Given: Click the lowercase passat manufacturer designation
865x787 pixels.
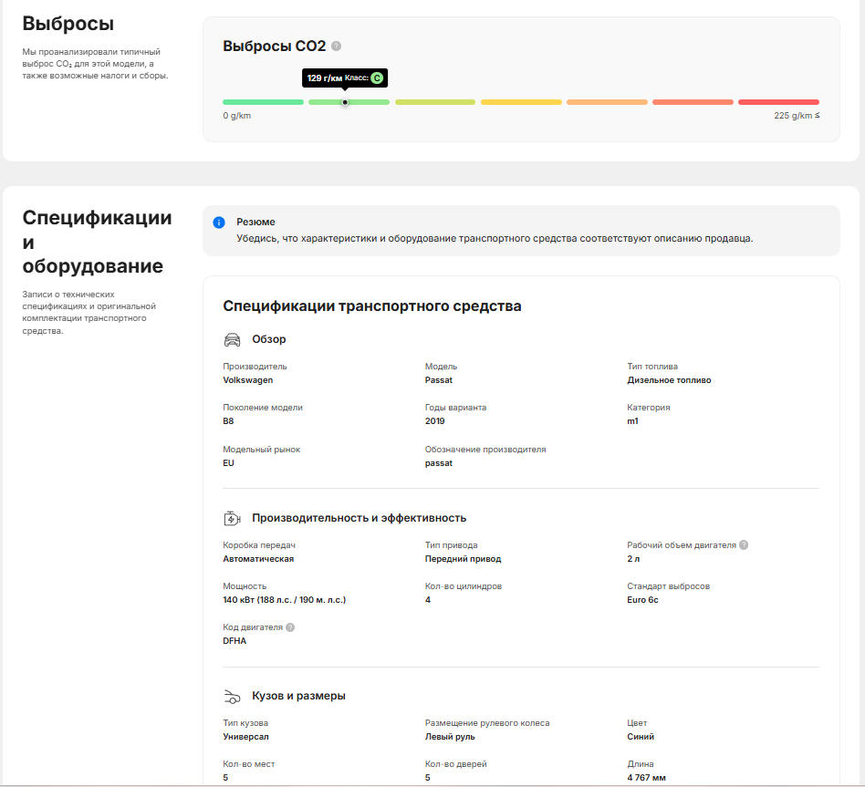Looking at the screenshot, I should pyautogui.click(x=439, y=463).
